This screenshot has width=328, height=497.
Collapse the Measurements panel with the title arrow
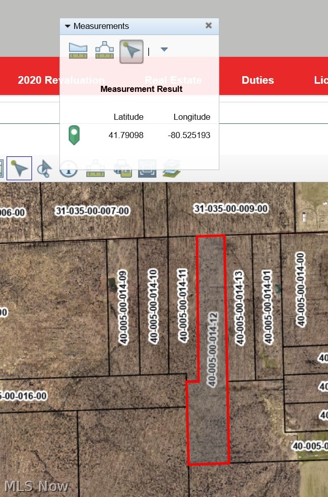68,26
